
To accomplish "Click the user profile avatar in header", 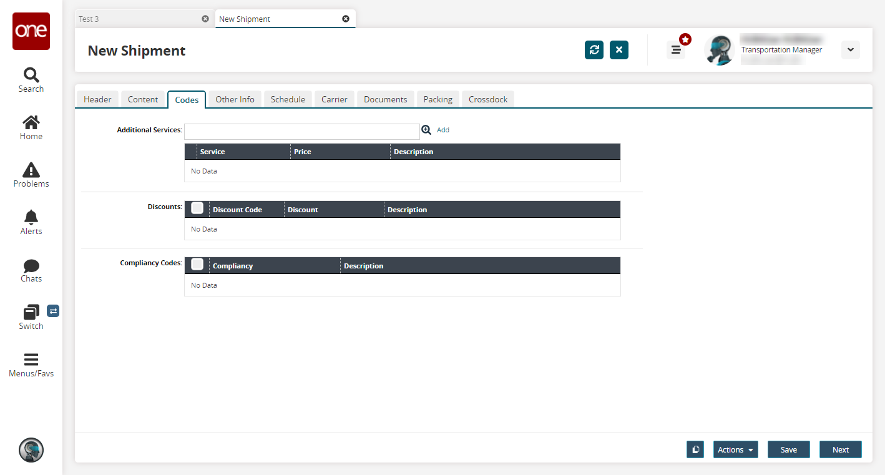I will 720,50.
